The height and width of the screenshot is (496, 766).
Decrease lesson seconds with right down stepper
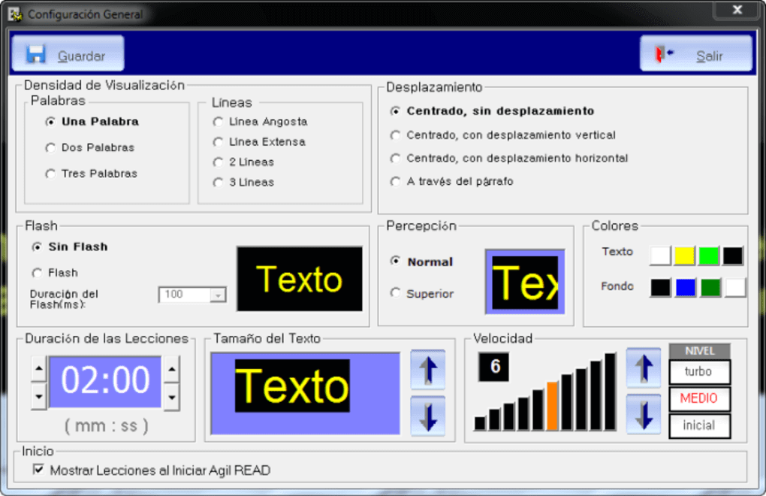171,397
